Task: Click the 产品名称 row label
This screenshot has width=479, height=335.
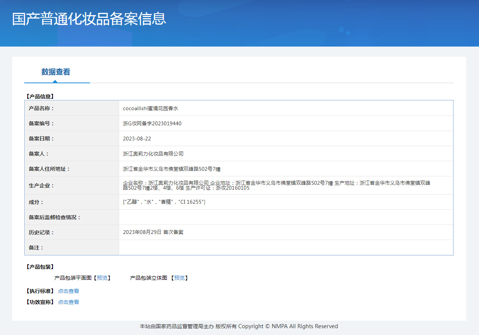Action: click(42, 108)
